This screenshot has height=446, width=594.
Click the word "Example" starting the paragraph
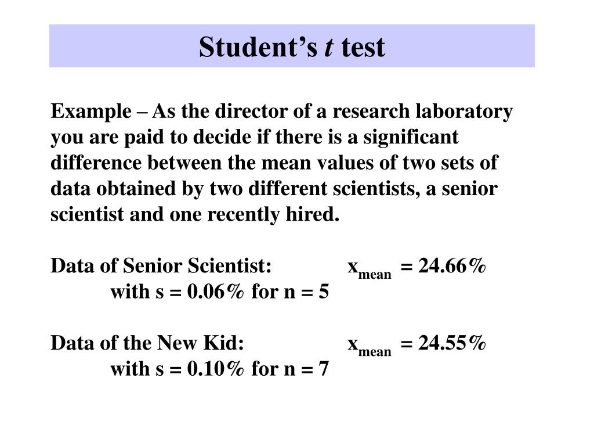91,111
